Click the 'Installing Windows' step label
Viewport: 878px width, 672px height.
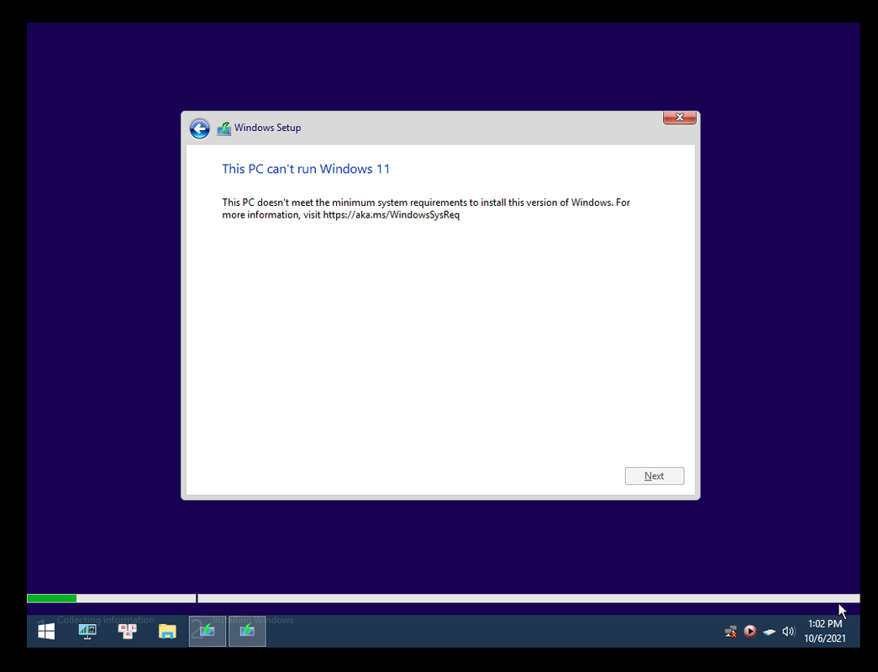pyautogui.click(x=253, y=620)
